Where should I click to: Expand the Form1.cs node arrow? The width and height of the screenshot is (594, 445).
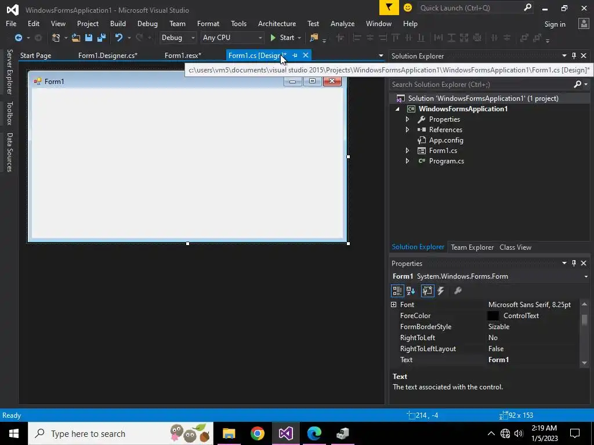tap(407, 151)
